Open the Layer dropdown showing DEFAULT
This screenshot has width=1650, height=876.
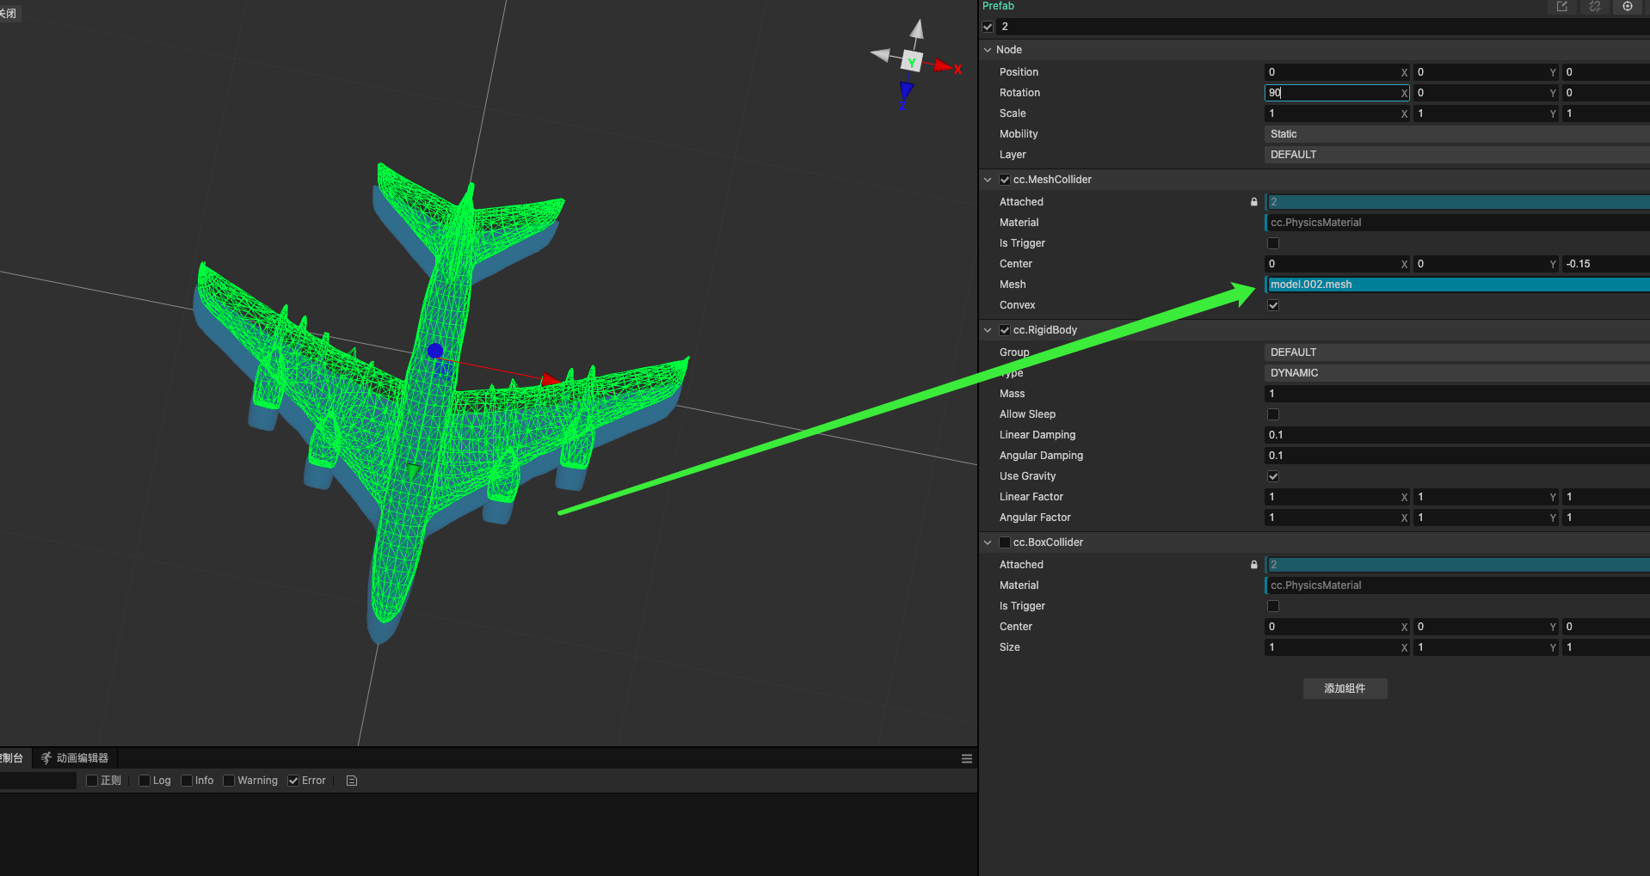click(x=1457, y=155)
